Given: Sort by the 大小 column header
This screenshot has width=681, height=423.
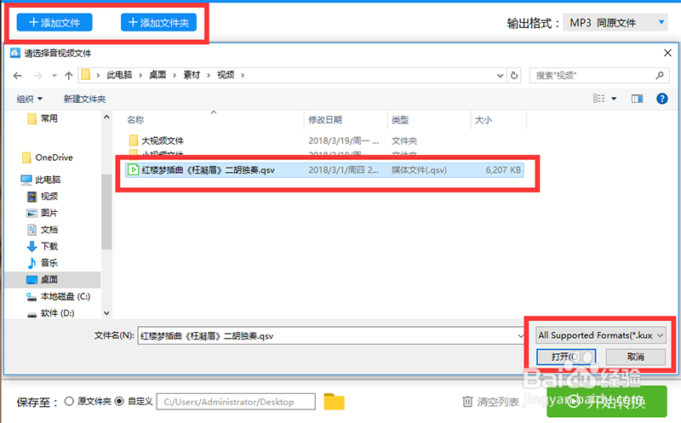Looking at the screenshot, I should click(x=484, y=120).
